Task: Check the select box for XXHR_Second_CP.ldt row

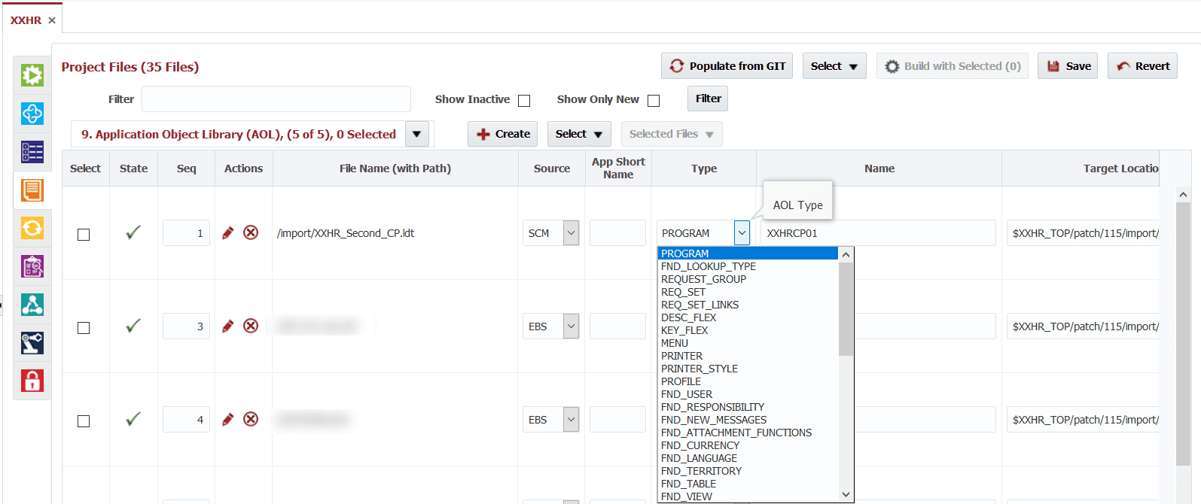Action: pyautogui.click(x=84, y=235)
